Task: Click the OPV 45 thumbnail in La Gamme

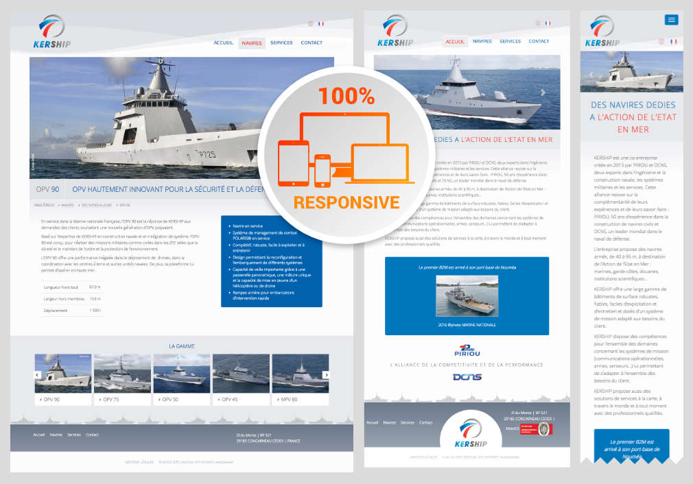Action: [x=241, y=373]
